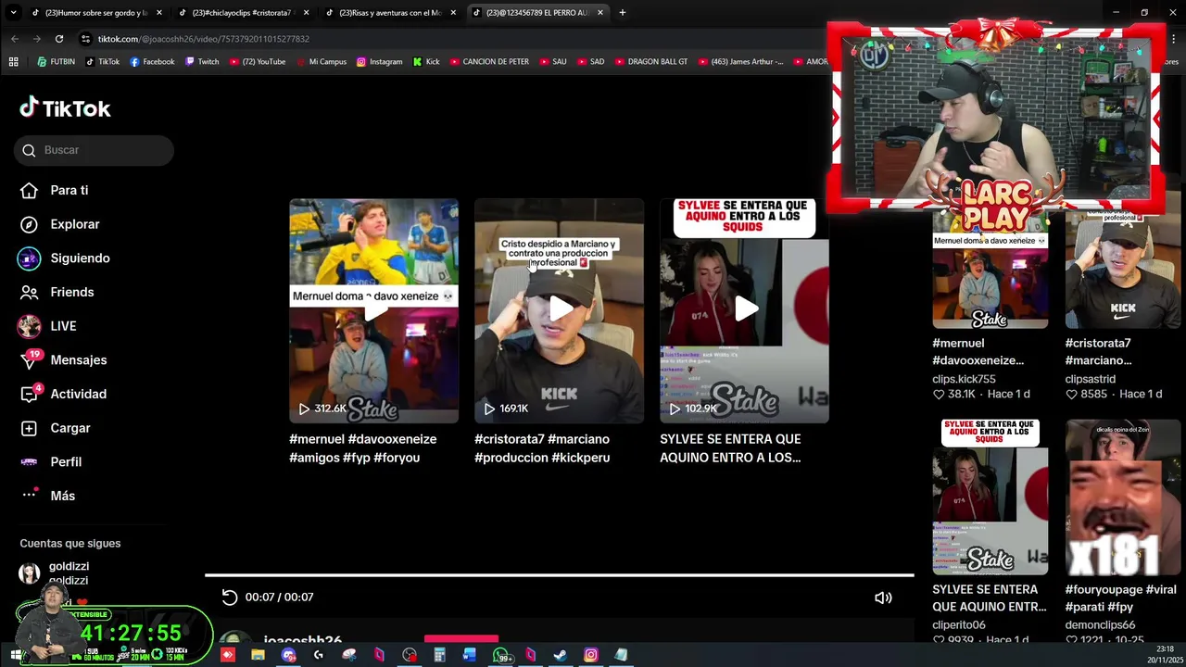1186x667 pixels.
Task: Close the EL PERRO browser tab
Action: (x=600, y=13)
